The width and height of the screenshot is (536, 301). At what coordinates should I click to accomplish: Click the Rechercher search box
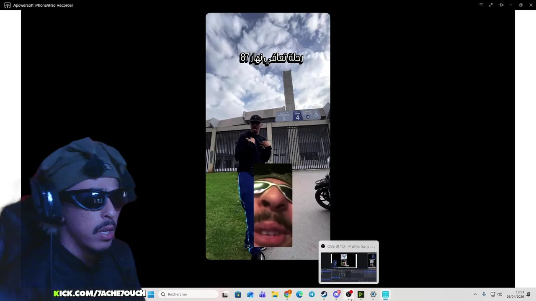(x=188, y=294)
